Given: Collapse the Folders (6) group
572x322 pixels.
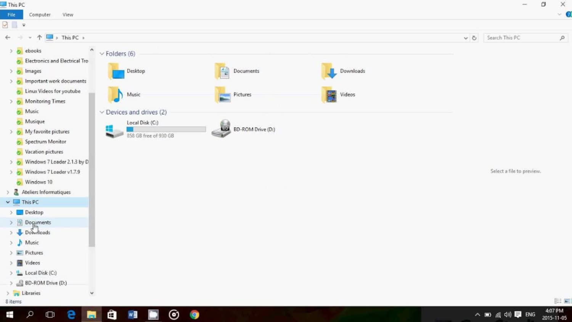Looking at the screenshot, I should coord(102,54).
